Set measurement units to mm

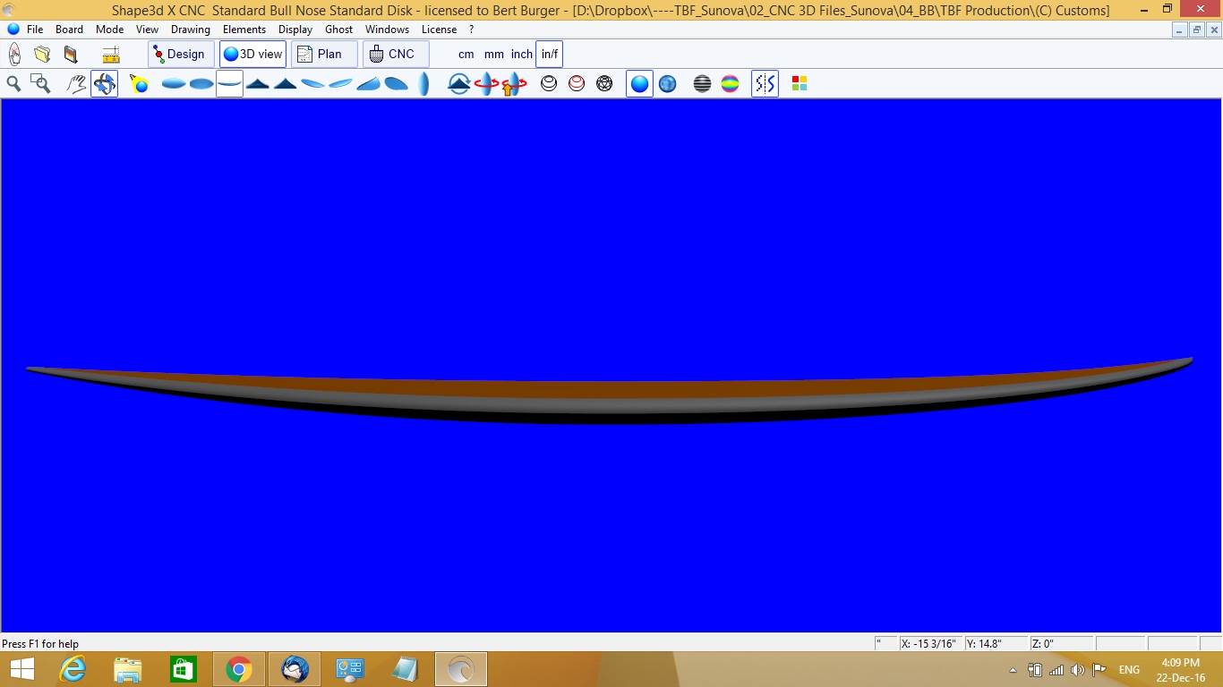point(493,54)
